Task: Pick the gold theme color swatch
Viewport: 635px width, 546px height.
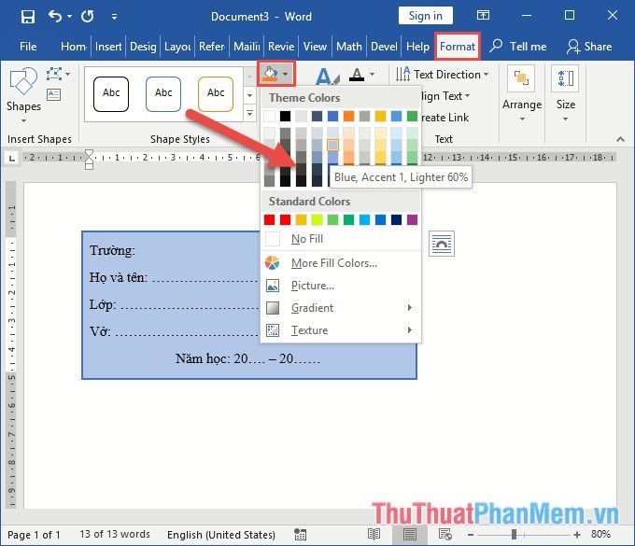Action: (x=380, y=116)
